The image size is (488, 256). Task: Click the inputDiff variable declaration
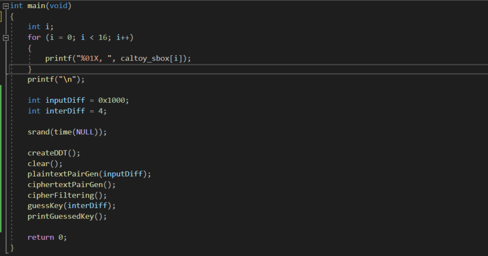click(78, 100)
